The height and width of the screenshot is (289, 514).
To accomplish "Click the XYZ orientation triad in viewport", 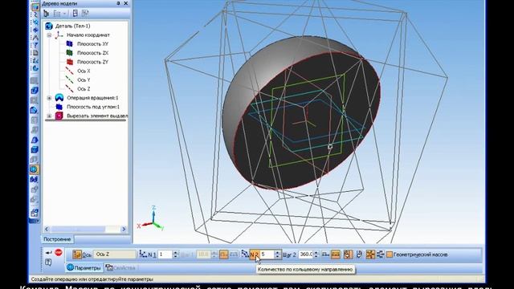I will [x=150, y=219].
